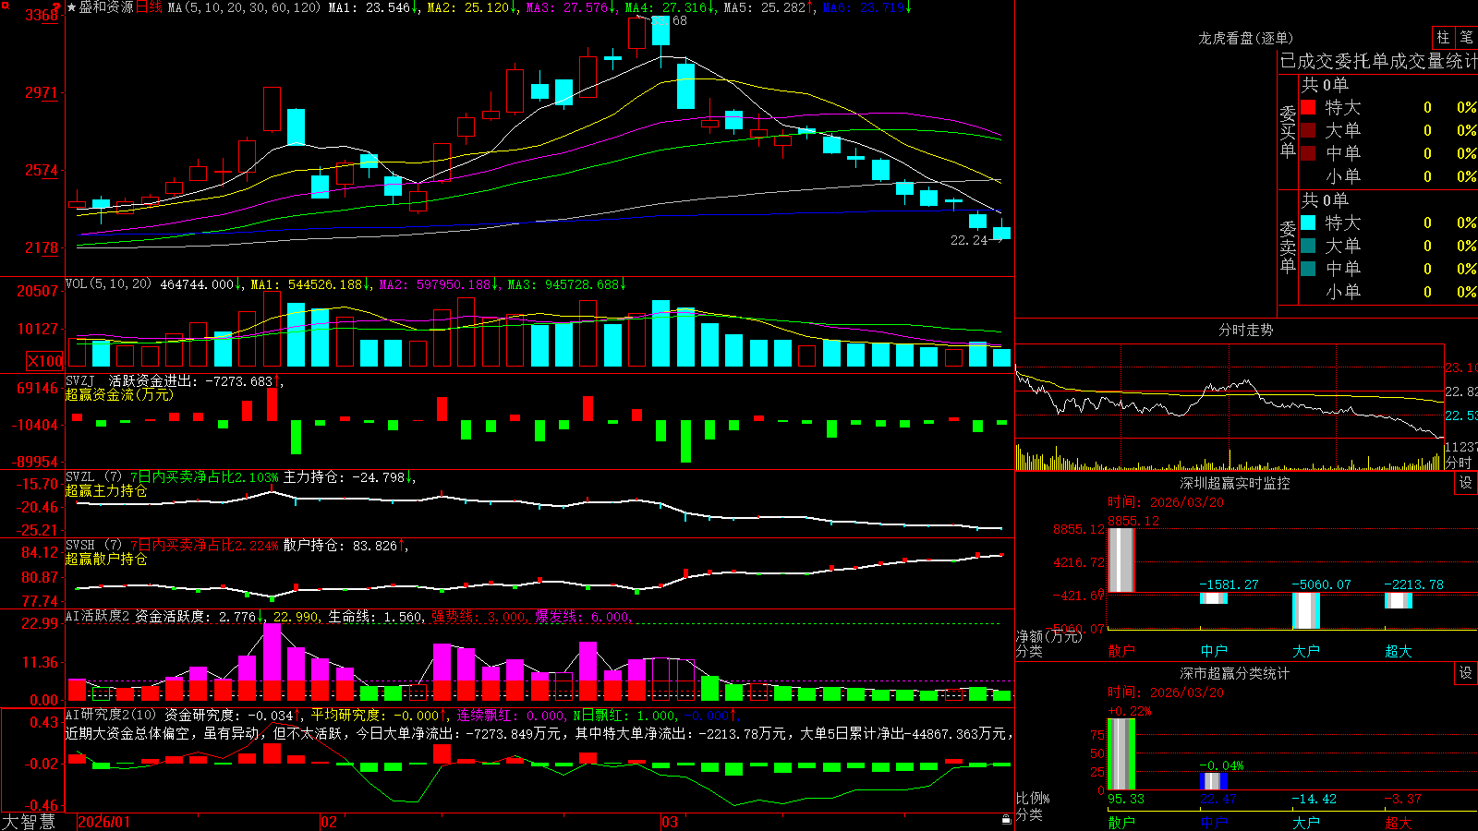The height and width of the screenshot is (831, 1478).
Task: Click the -2213.78 超大 net amount bar
Action: [x=1399, y=600]
